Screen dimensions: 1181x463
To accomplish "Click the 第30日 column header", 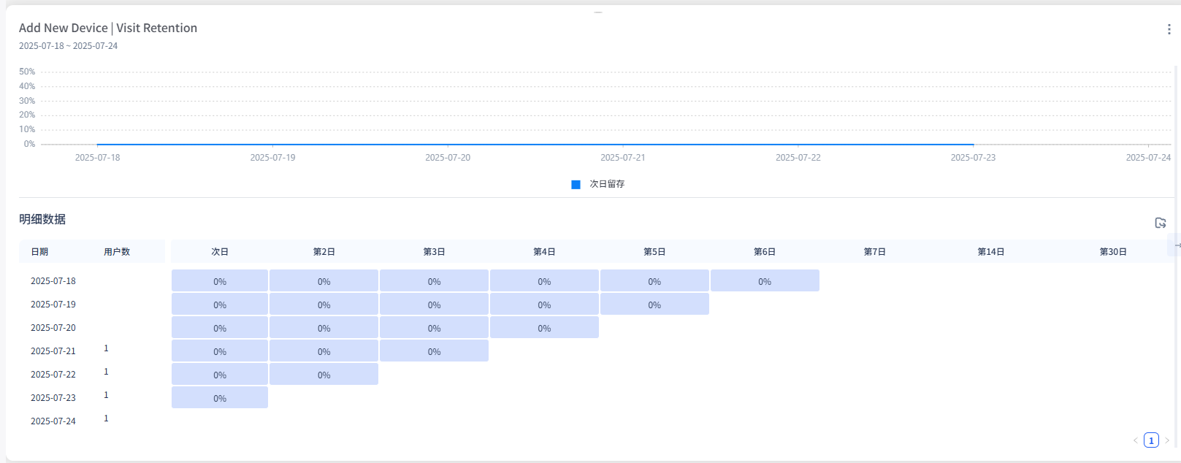I will pyautogui.click(x=1113, y=252).
